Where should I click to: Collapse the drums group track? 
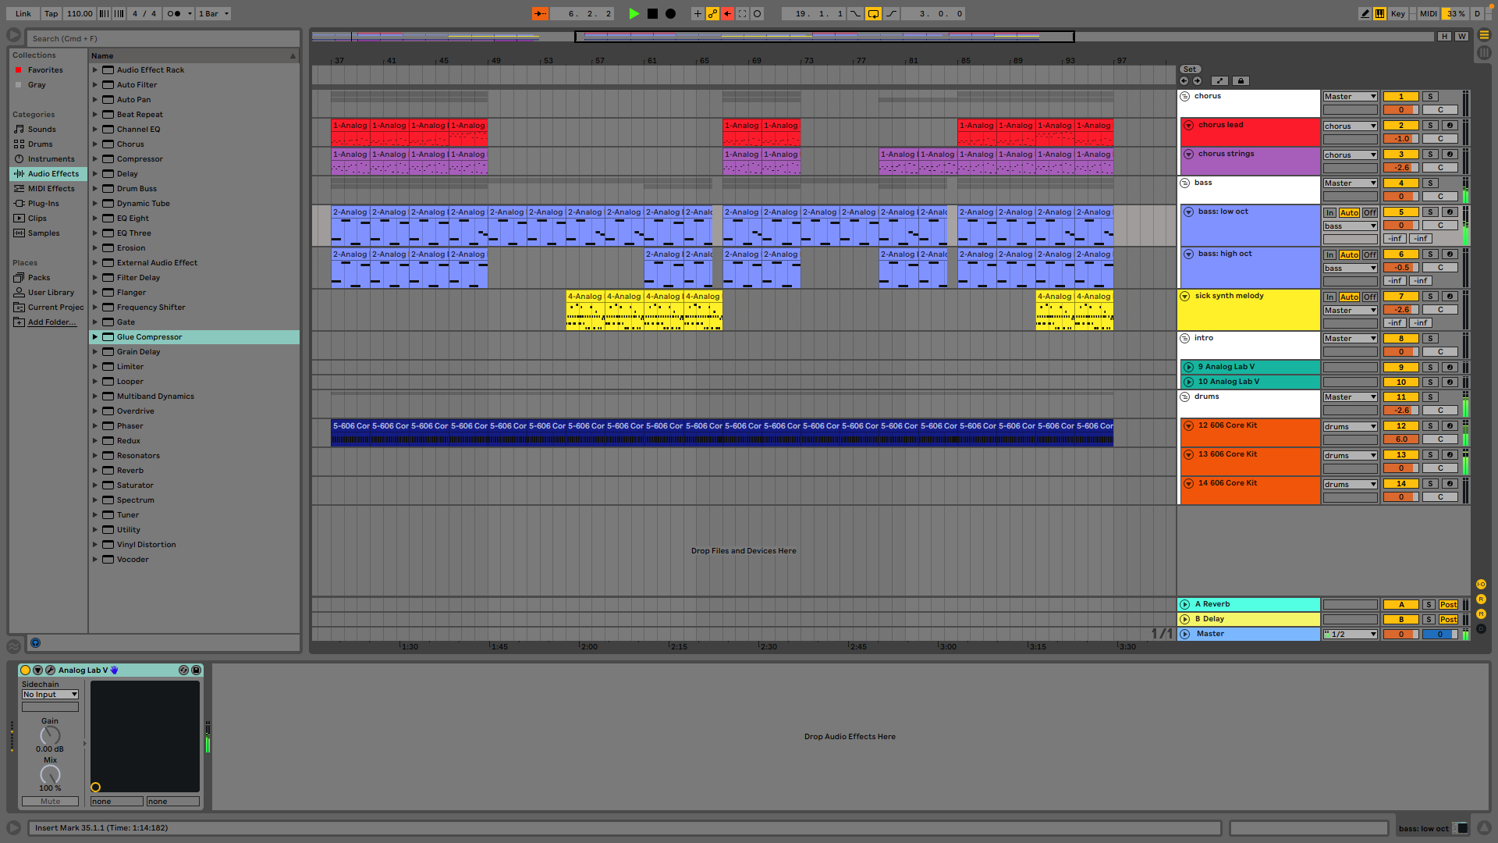click(1184, 397)
